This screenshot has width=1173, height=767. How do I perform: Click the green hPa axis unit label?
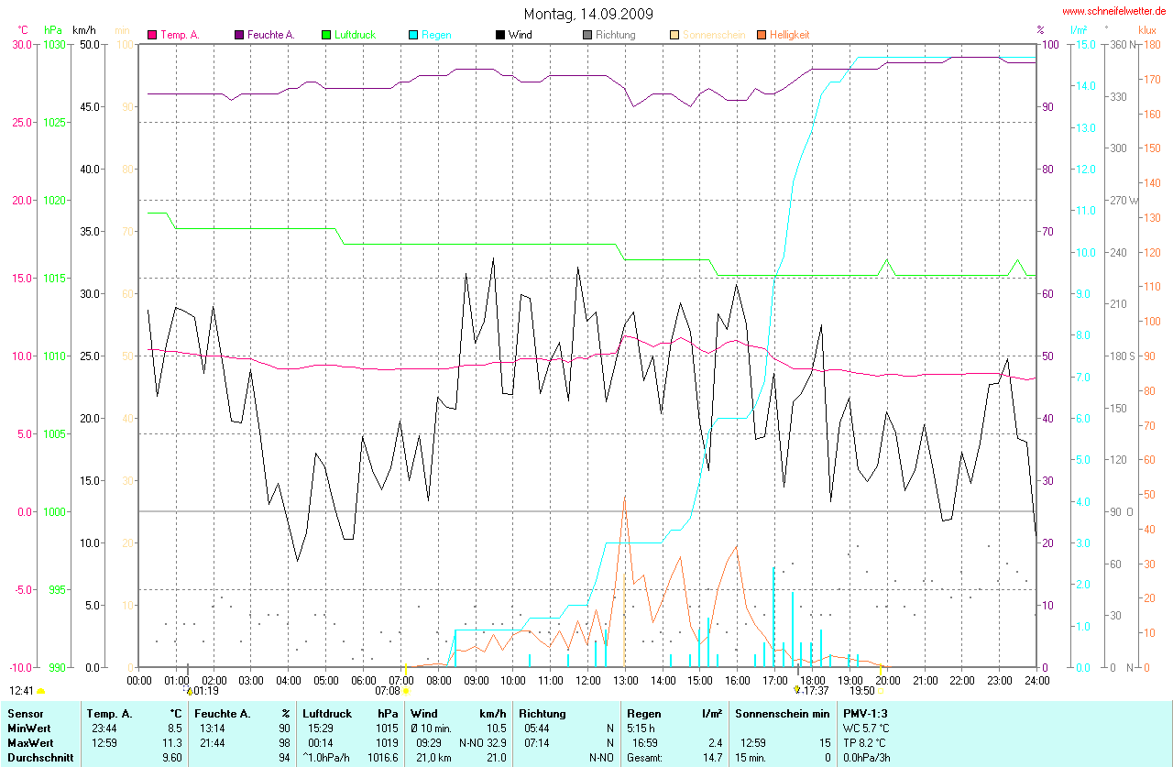pos(52,30)
